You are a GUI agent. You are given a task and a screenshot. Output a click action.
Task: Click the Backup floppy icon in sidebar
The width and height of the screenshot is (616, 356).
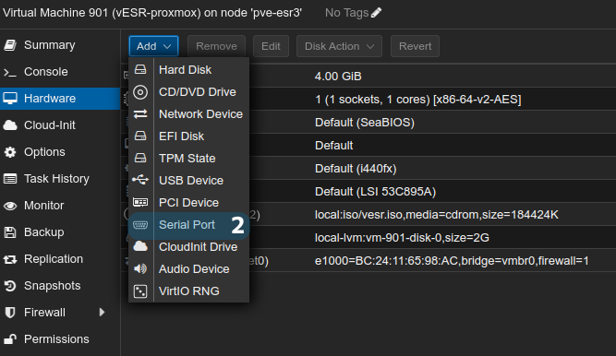pyautogui.click(x=10, y=232)
